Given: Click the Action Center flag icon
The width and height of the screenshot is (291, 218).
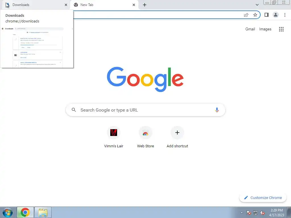Looking at the screenshot, I should pyautogui.click(x=249, y=213).
